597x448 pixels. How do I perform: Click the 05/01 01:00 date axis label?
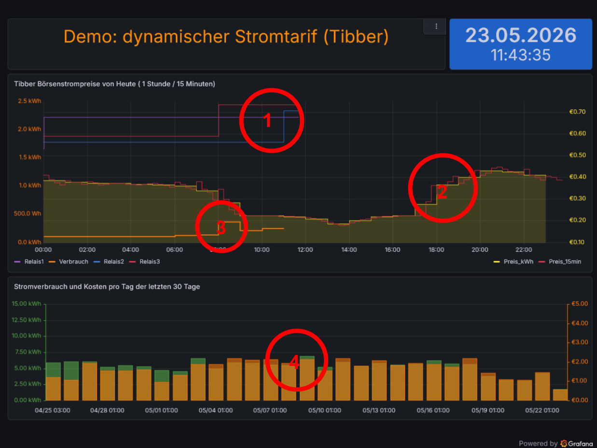[162, 410]
